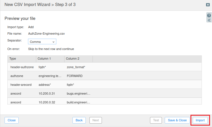Select the authzone FORWARD row
The height and width of the screenshot is (127, 212).
click(x=104, y=76)
